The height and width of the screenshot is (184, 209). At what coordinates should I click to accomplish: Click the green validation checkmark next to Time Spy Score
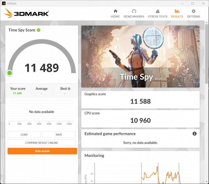point(39,30)
